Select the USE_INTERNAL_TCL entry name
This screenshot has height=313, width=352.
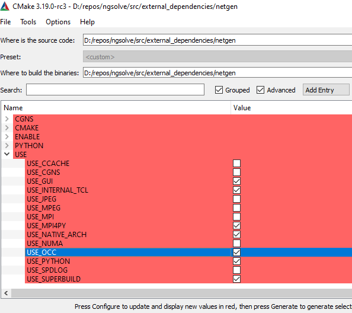pyautogui.click(x=57, y=190)
